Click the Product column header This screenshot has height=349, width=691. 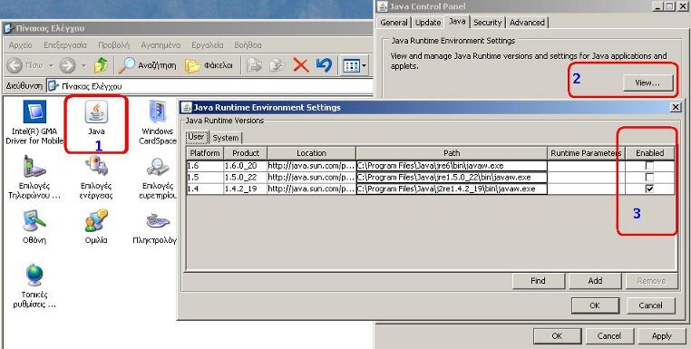pos(246,153)
